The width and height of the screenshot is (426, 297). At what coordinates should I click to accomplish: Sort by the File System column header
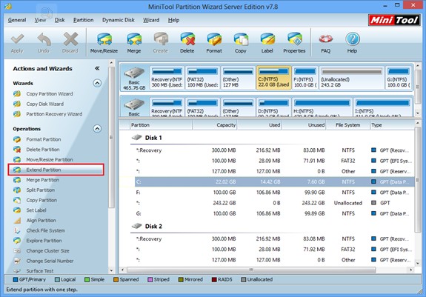coord(348,125)
